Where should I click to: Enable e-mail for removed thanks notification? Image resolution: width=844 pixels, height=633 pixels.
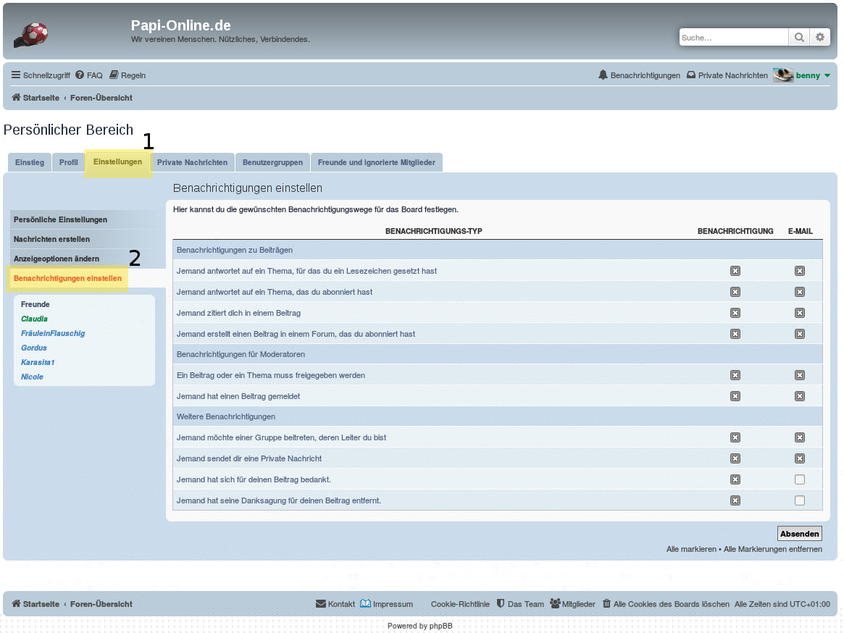[x=800, y=500]
